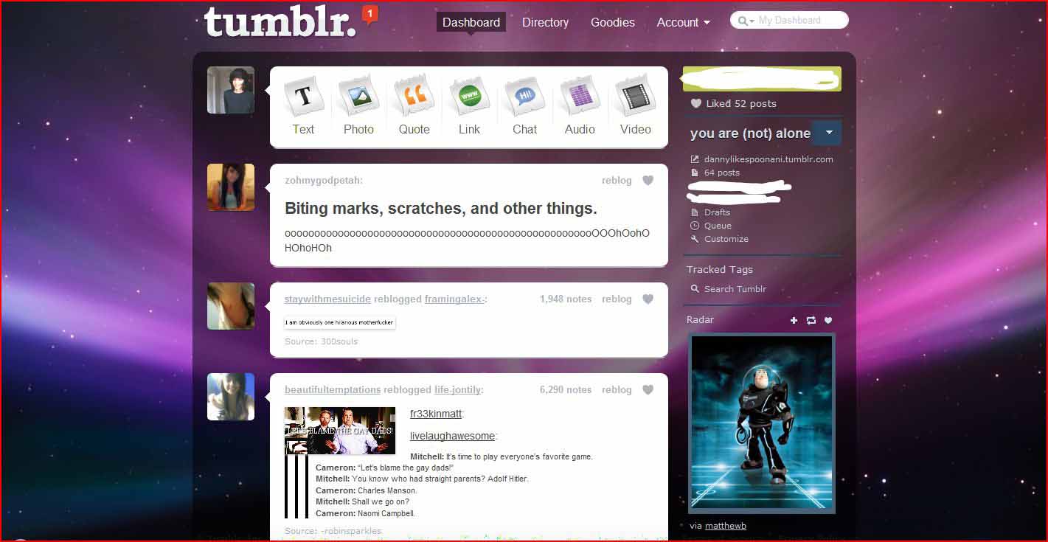Like the post by zohmygodpetah
The width and height of the screenshot is (1048, 542).
(x=648, y=180)
